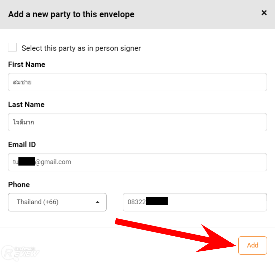The image size is (275, 263).
Task: Close the add new party dialog
Action: click(264, 13)
